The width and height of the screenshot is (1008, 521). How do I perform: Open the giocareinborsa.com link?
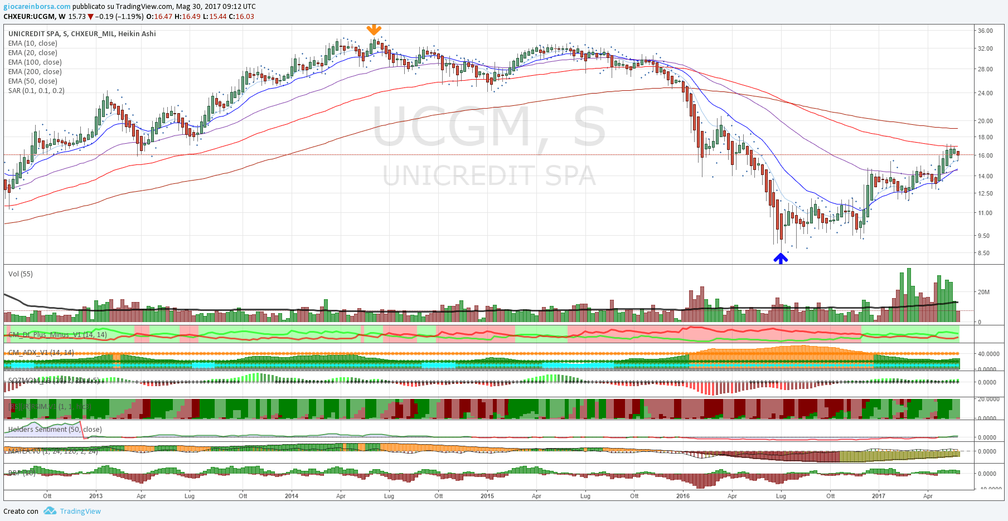tap(37, 7)
